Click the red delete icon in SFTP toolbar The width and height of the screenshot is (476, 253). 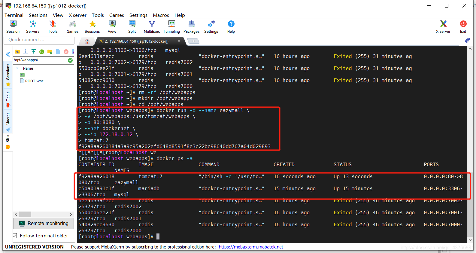[66, 52]
